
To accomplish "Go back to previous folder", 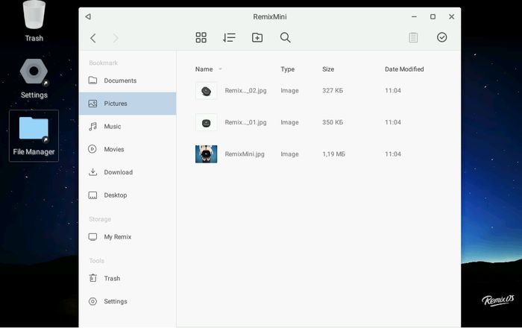I will click(x=93, y=38).
